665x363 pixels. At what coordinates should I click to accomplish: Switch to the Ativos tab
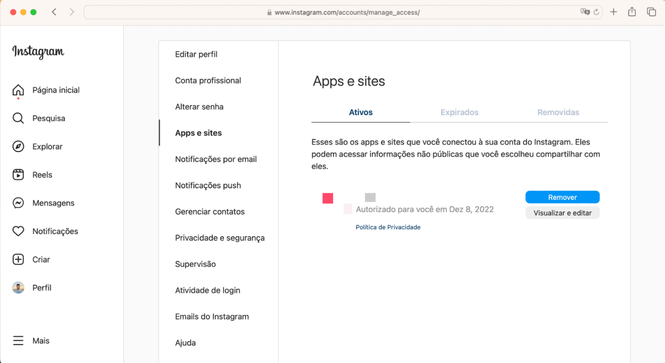pyautogui.click(x=361, y=113)
